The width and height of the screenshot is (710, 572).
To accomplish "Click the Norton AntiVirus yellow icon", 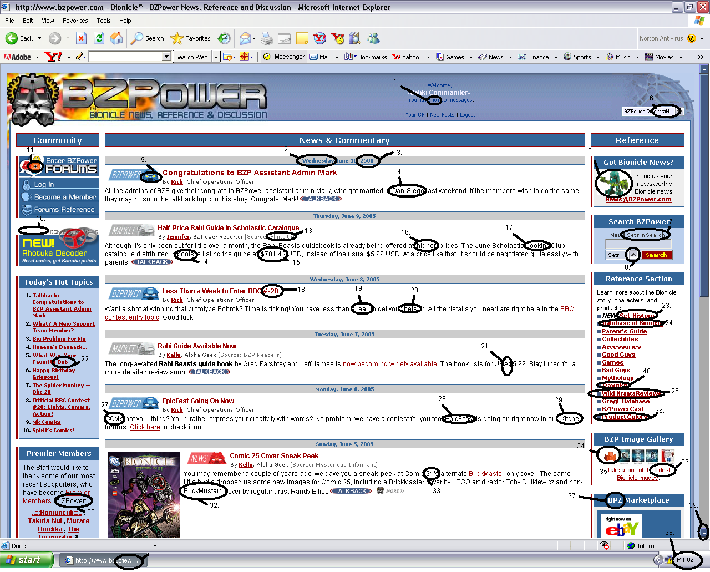I will (x=691, y=38).
